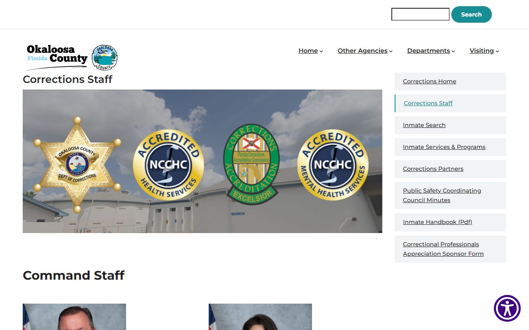
Task: Click the Command Staff section heading
Action: click(x=74, y=275)
